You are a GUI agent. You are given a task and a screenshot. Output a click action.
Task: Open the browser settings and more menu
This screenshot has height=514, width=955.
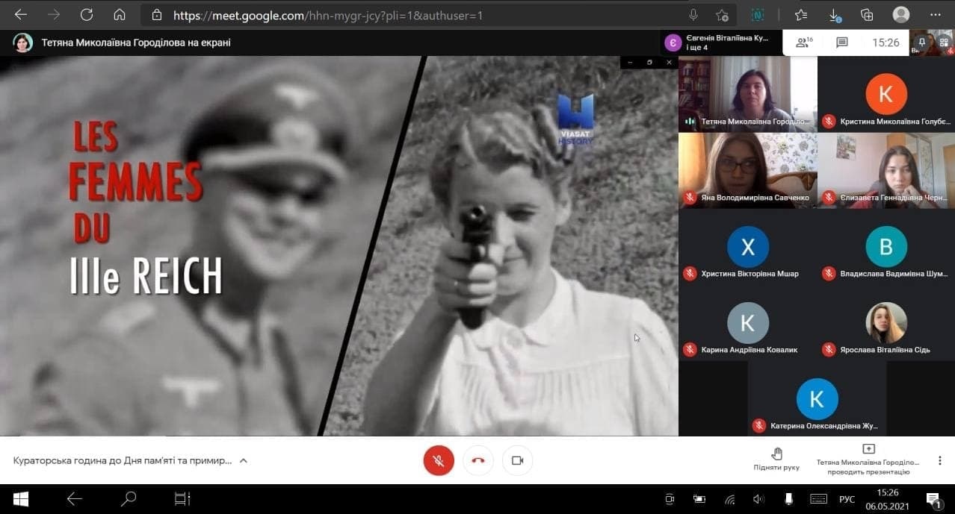pyautogui.click(x=936, y=15)
